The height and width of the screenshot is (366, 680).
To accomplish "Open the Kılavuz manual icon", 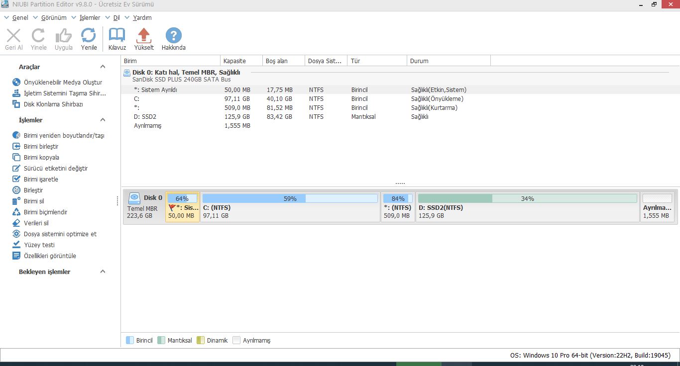I will click(117, 36).
